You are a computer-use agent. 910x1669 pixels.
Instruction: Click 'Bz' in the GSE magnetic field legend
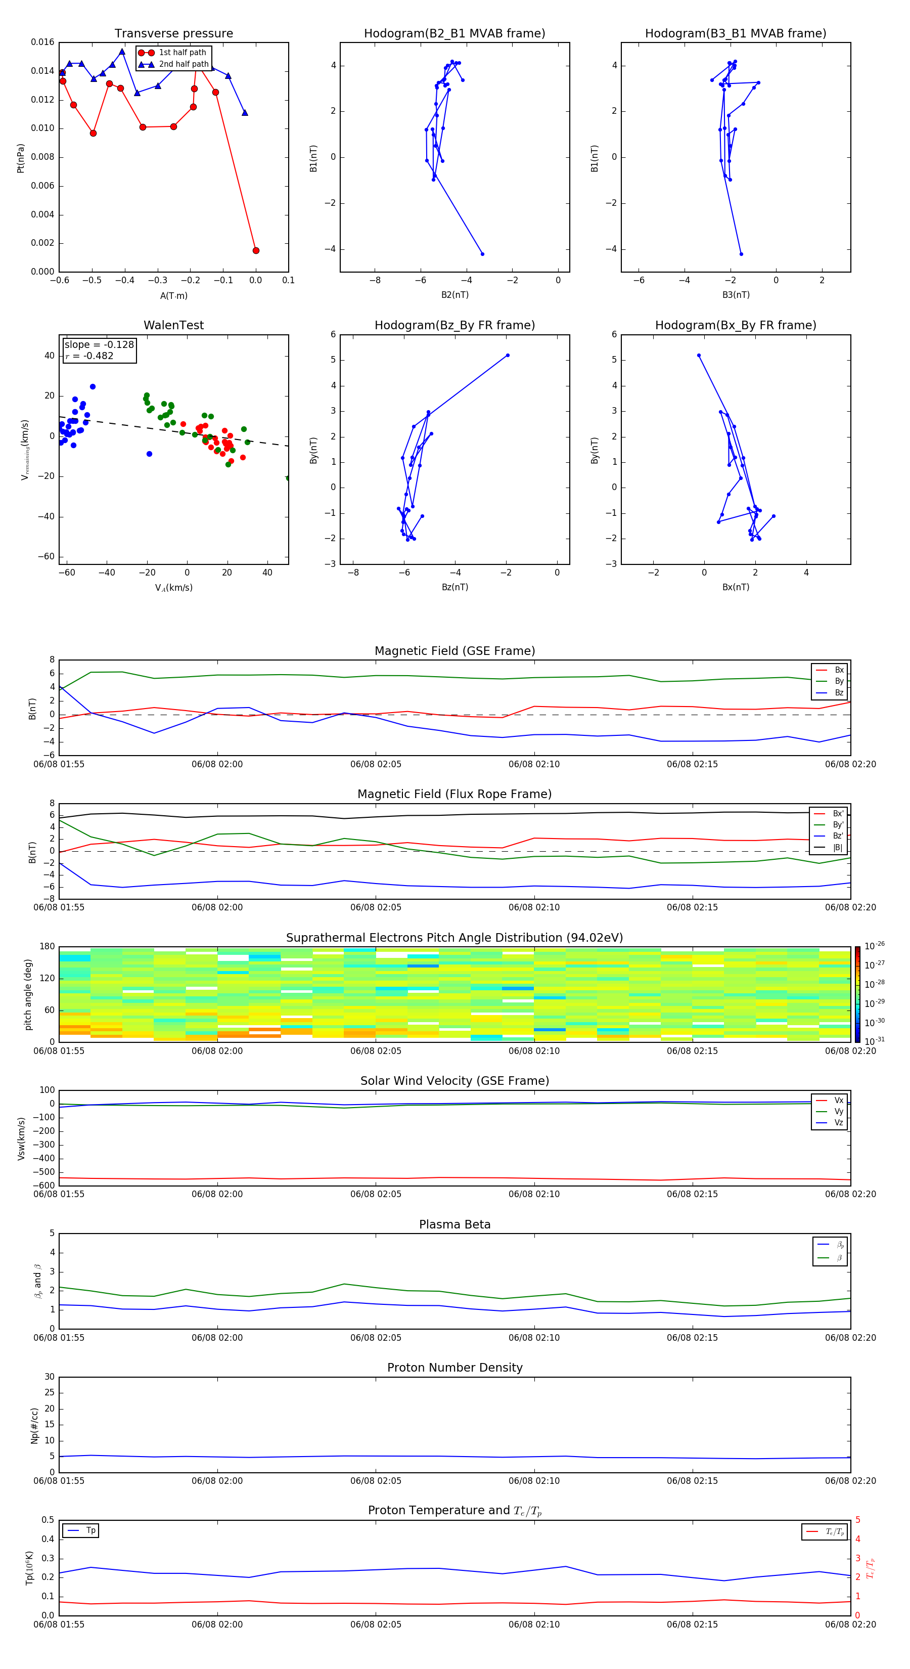(x=839, y=692)
